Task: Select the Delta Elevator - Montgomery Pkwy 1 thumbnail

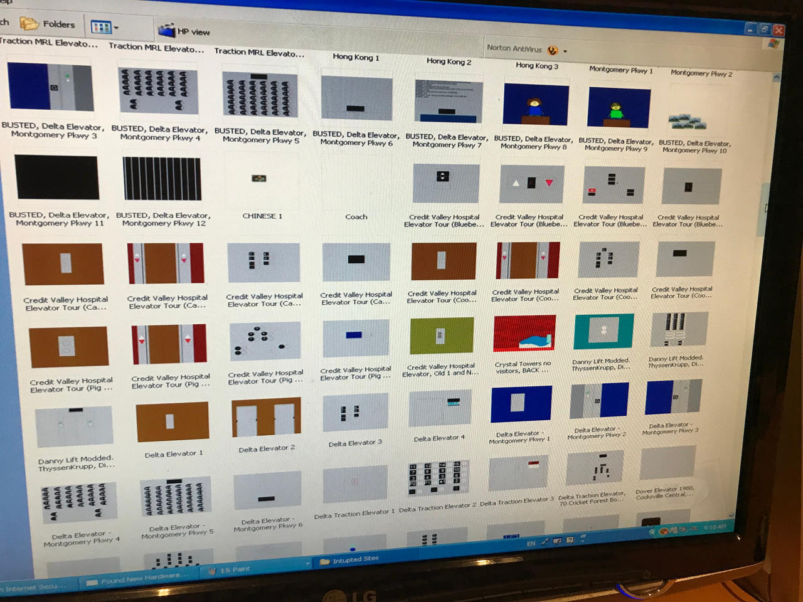Action: pyautogui.click(x=521, y=404)
